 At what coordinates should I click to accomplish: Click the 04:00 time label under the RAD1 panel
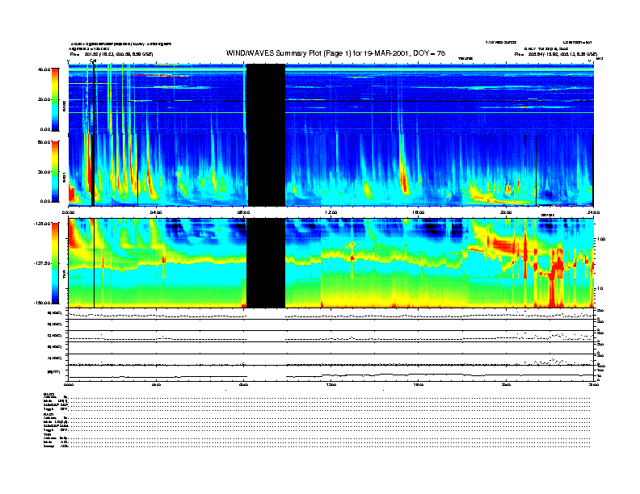(x=156, y=212)
